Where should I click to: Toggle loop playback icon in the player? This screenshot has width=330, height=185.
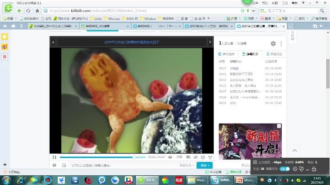[196, 157]
